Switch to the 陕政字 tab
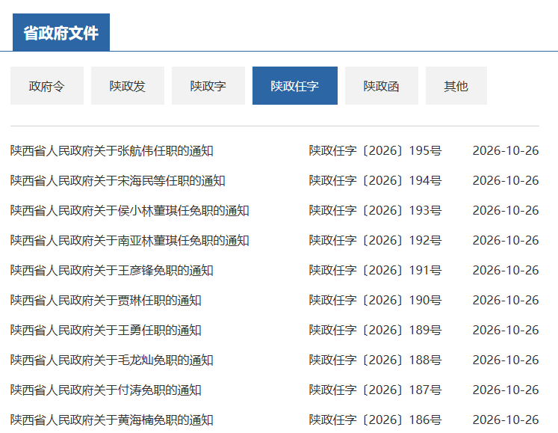 tap(208, 85)
